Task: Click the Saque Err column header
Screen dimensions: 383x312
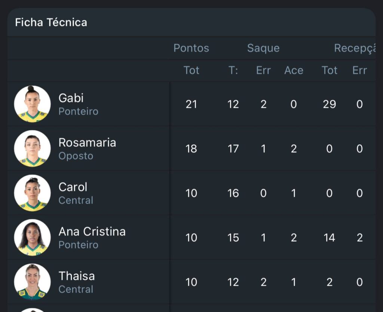Action: (x=263, y=70)
